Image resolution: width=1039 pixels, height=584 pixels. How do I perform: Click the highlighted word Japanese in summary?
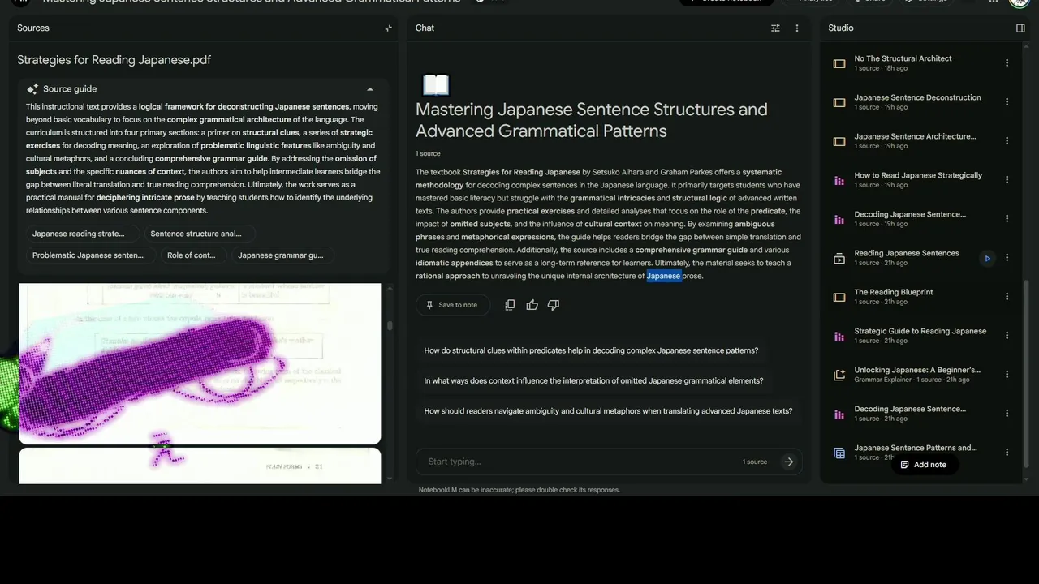click(663, 276)
